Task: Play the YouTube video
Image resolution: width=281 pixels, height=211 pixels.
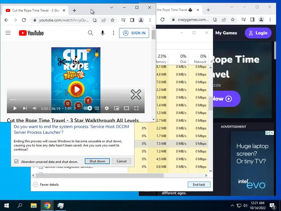Action: tap(15, 108)
